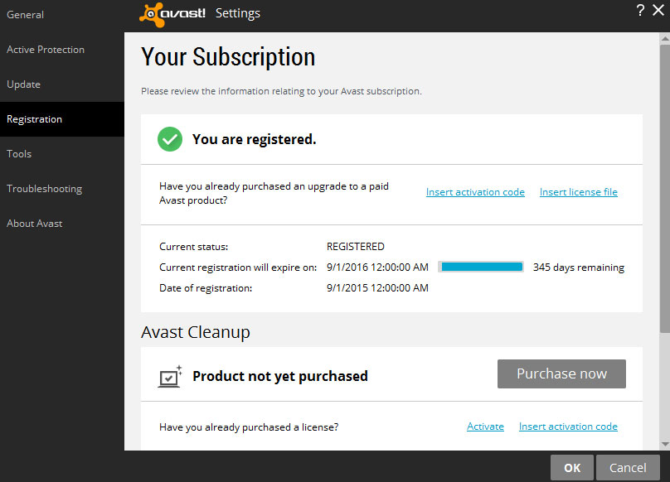The height and width of the screenshot is (482, 670).
Task: Open the help question mark icon
Action: click(640, 10)
